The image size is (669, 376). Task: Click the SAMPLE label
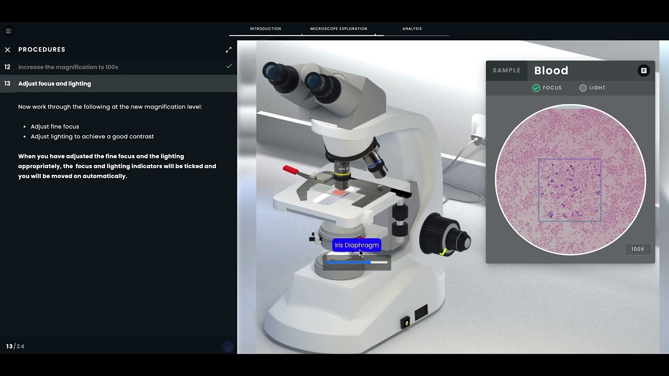tap(506, 70)
